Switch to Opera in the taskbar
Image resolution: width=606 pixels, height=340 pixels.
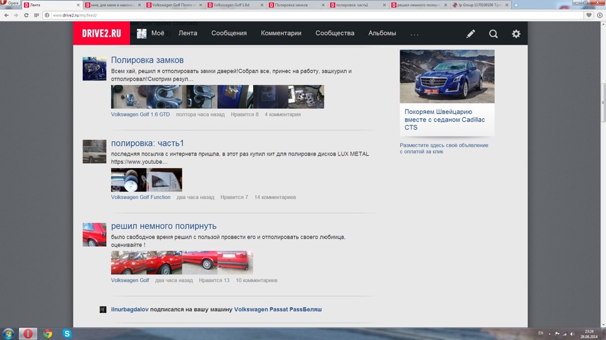coord(28,334)
